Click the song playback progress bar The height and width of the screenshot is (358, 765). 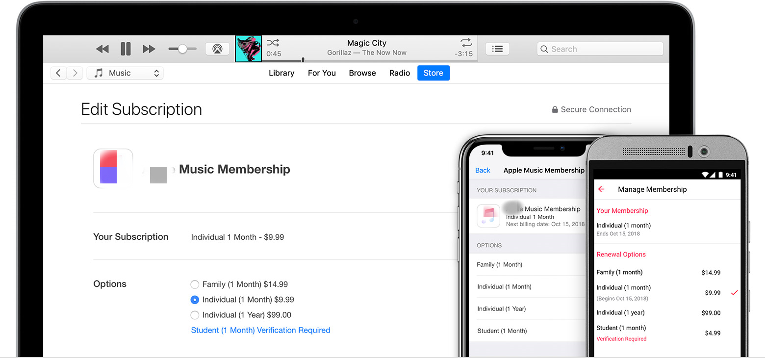coord(370,61)
